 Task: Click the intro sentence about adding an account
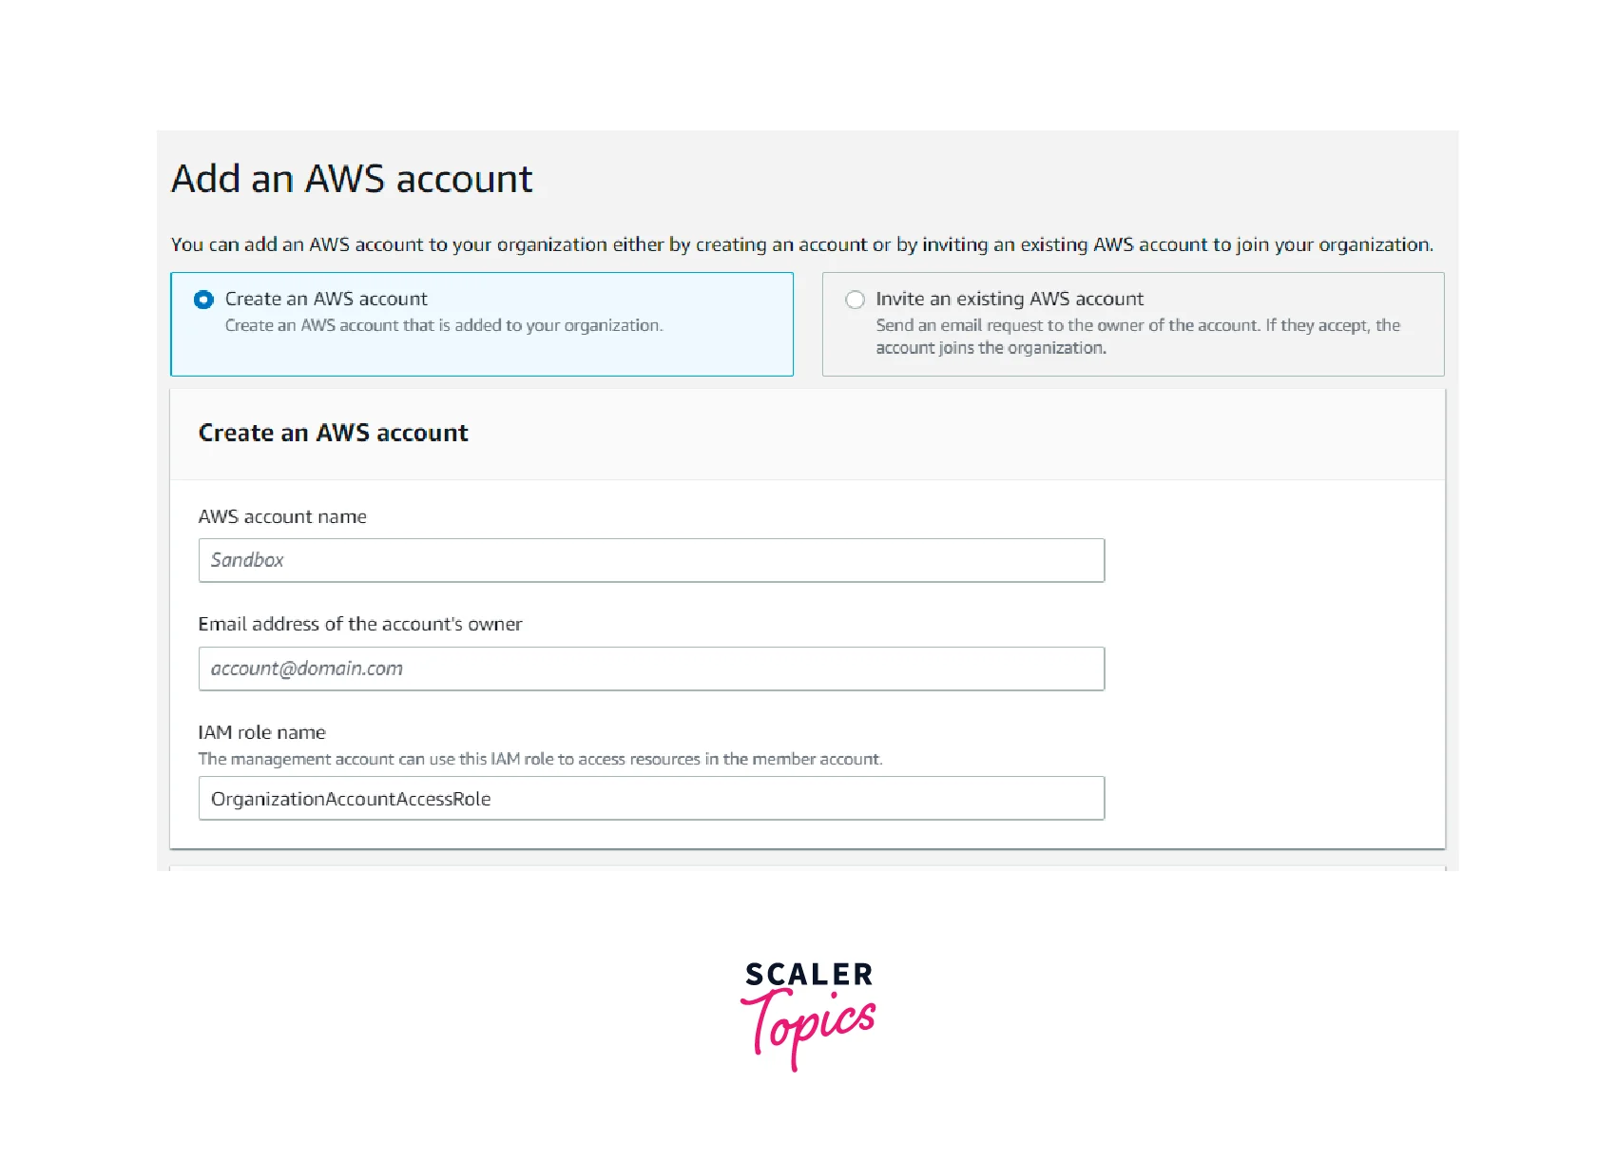(x=801, y=244)
